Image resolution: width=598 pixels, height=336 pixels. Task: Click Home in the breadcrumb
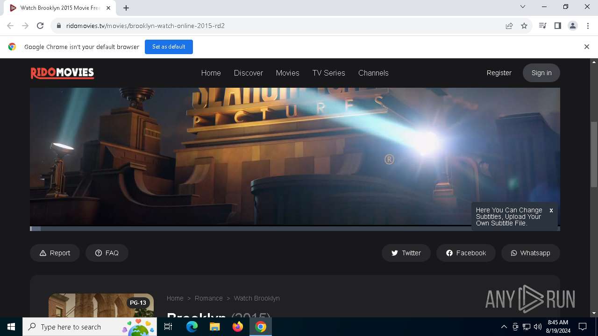pos(175,298)
